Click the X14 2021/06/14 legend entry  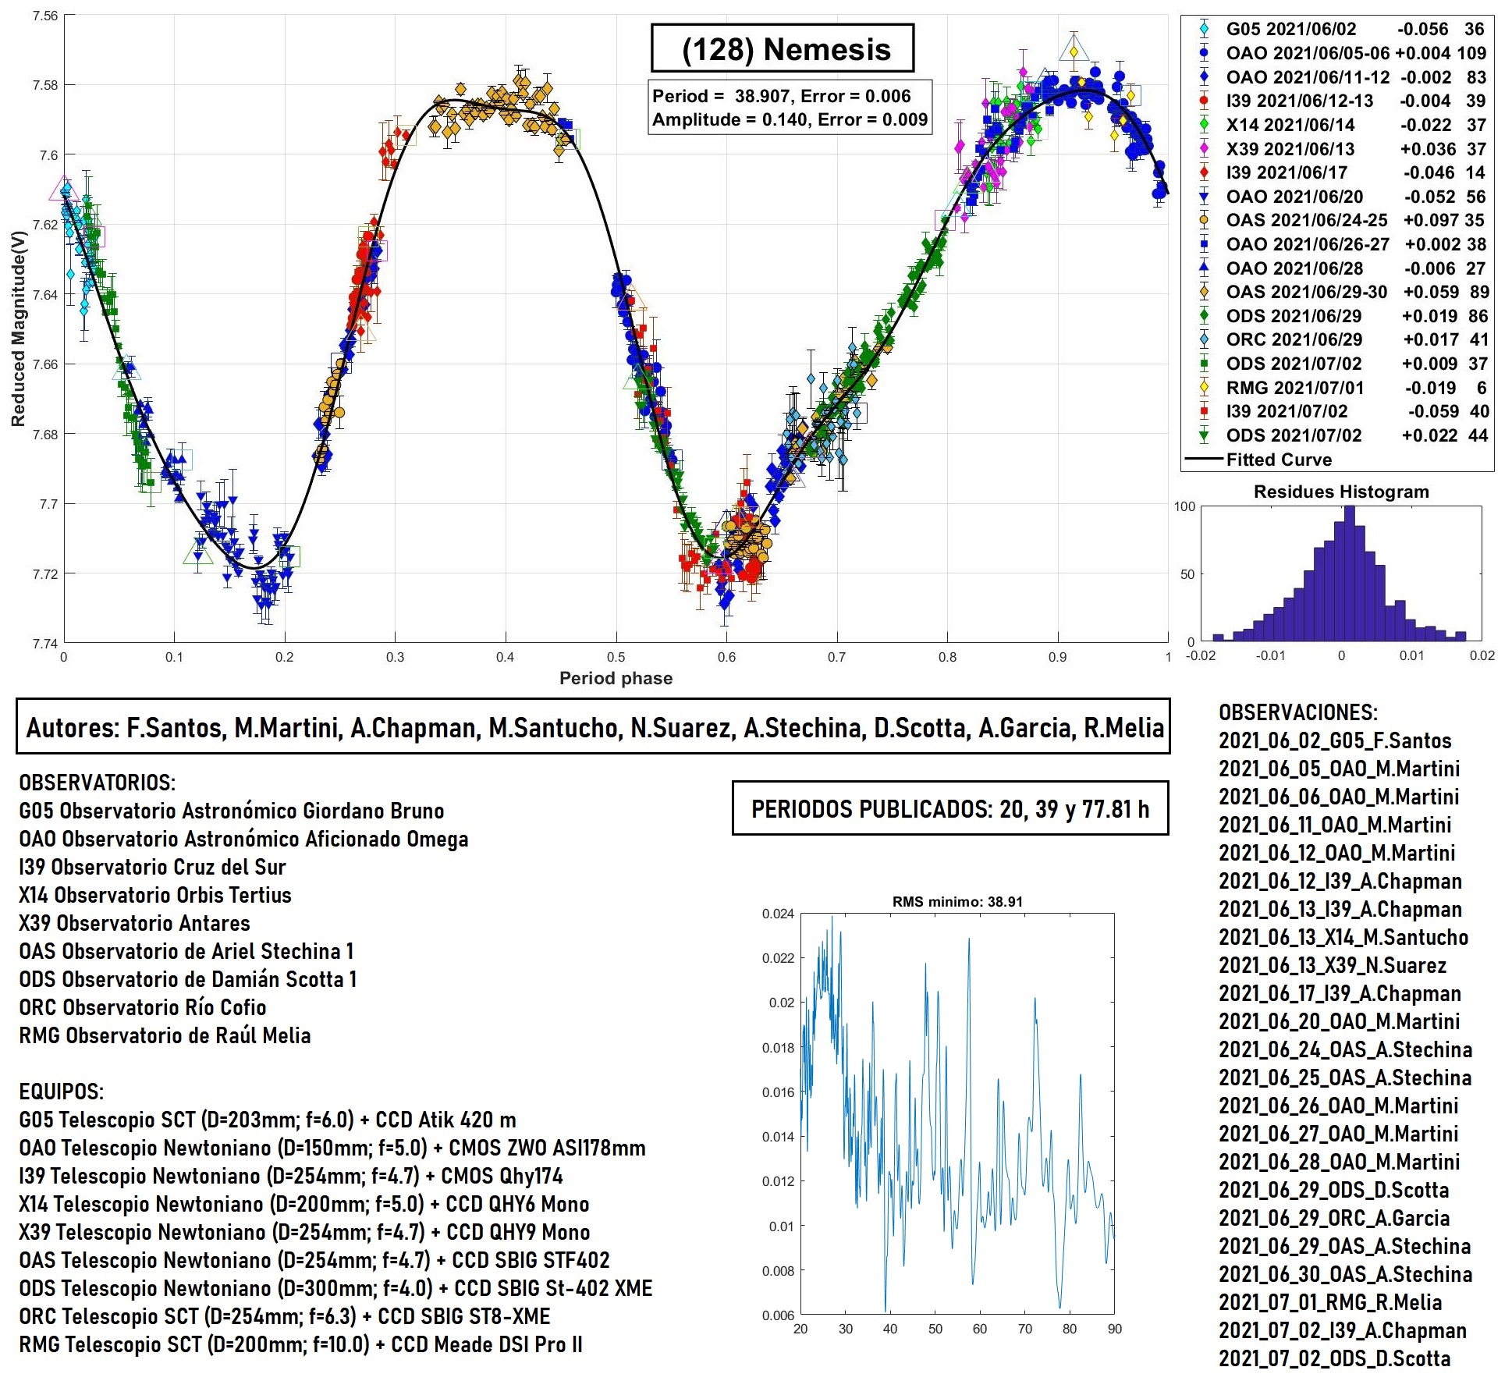(x=1337, y=125)
